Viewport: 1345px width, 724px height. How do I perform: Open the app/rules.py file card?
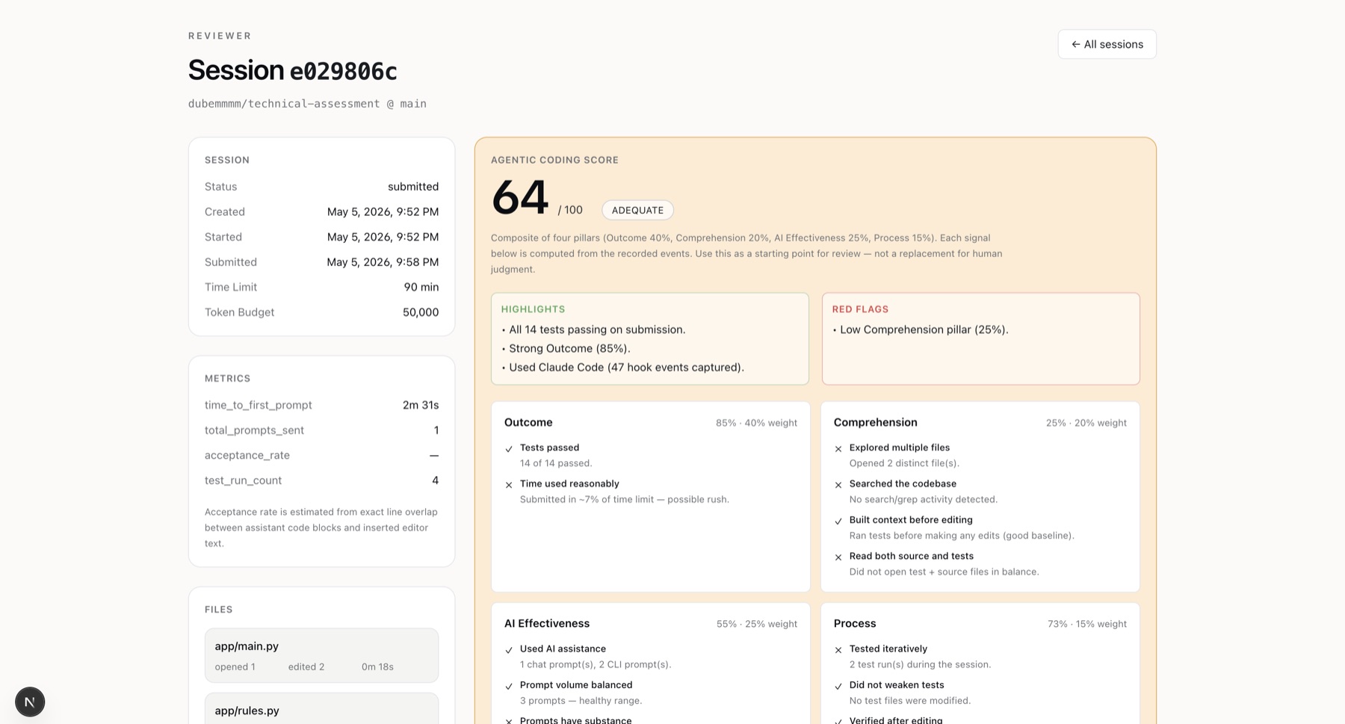coord(321,709)
